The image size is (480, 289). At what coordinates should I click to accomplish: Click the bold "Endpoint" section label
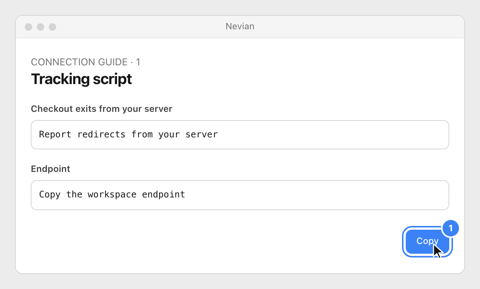(51, 169)
